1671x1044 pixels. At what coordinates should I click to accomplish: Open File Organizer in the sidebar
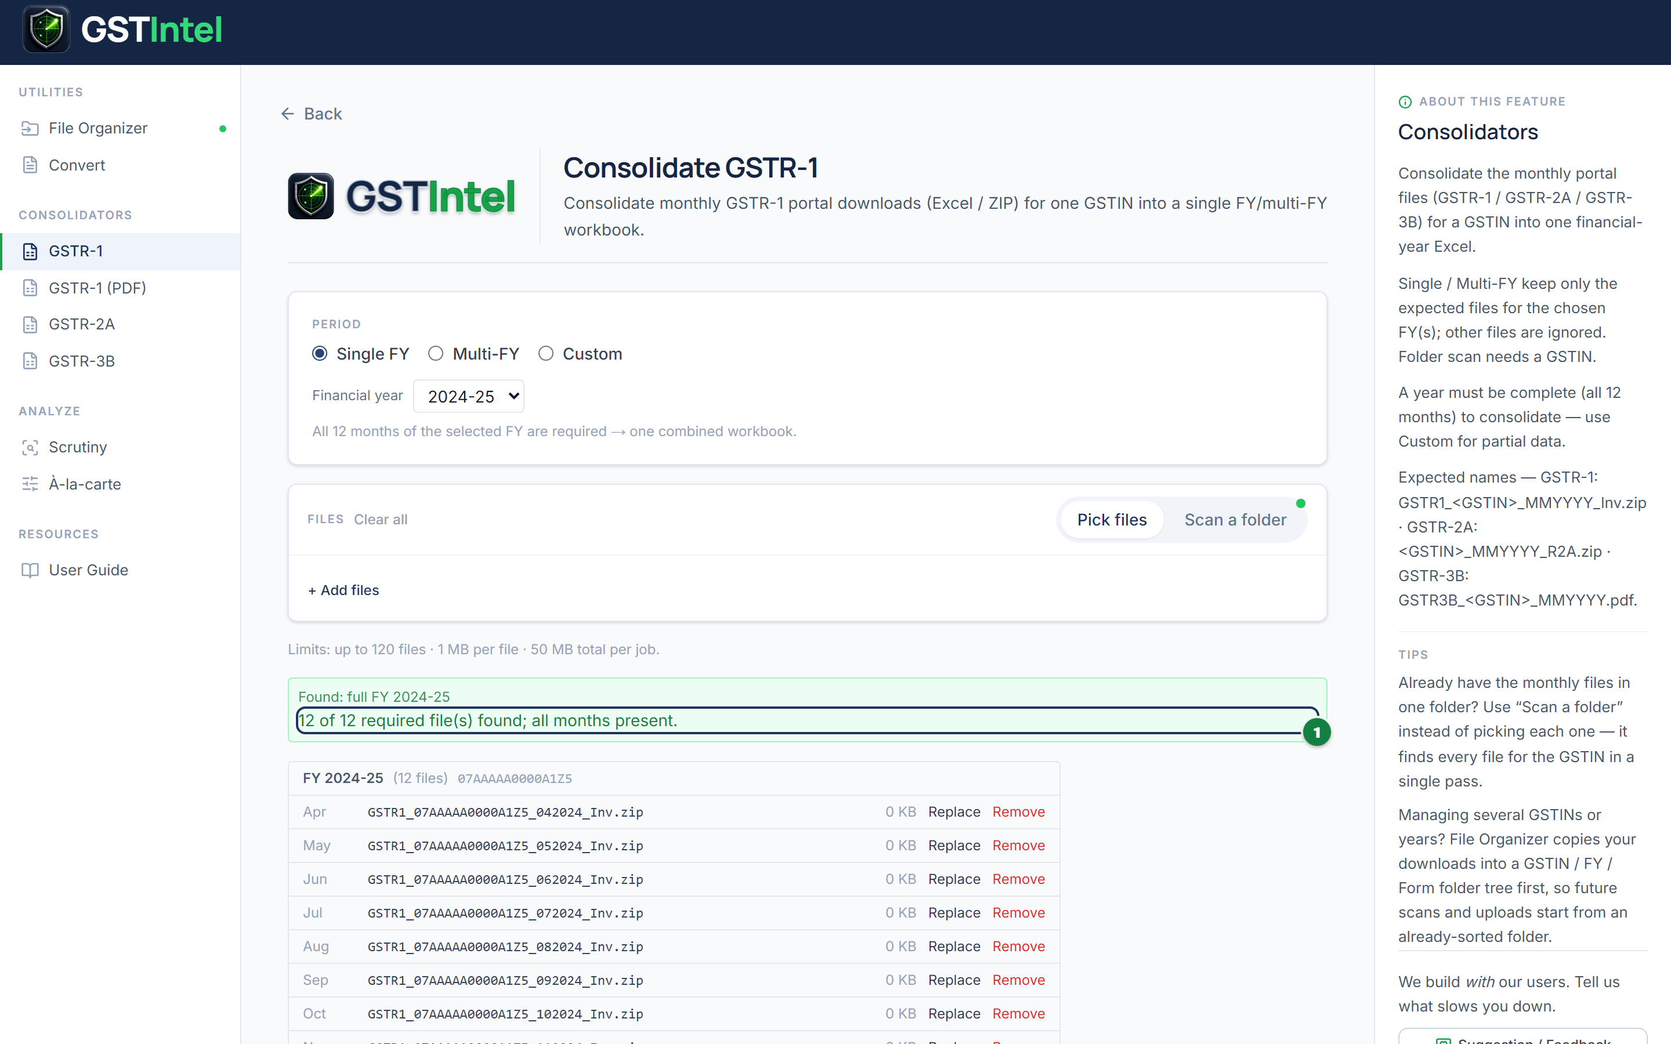[120, 128]
